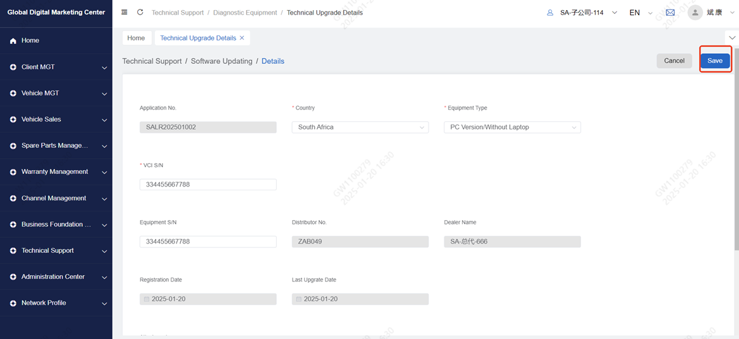Expand the Warranty Management menu

[x=56, y=171]
